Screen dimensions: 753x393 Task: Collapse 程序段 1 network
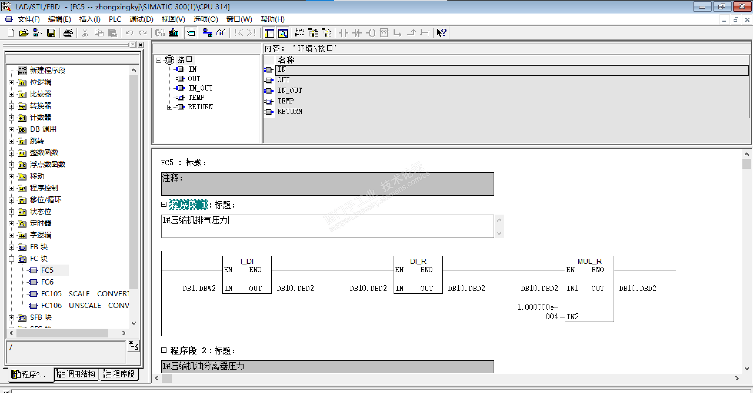[164, 204]
